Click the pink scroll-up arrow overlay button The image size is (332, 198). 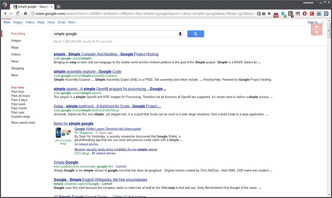point(316,26)
